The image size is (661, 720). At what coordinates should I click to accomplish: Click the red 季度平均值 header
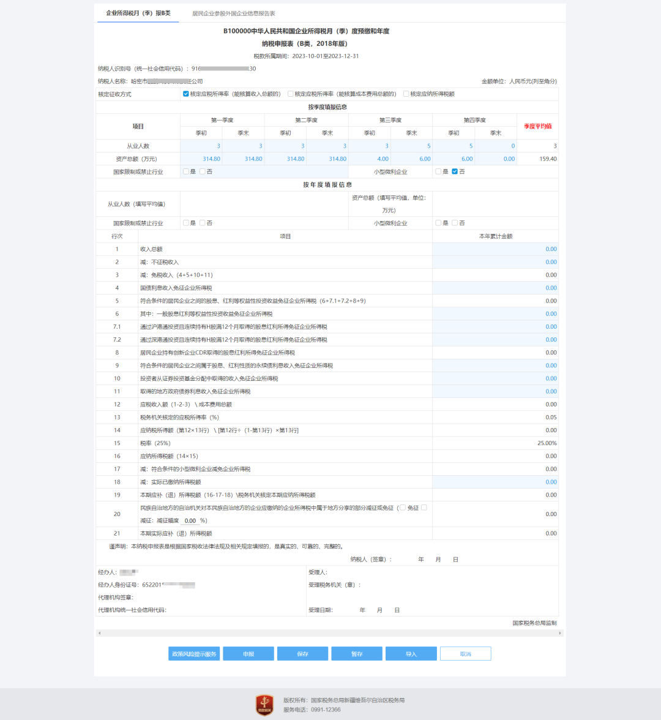click(x=537, y=126)
